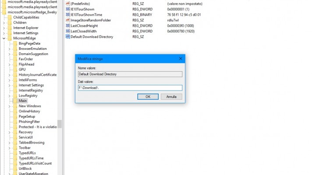Select the OnlineHistory key
The image size is (312, 175).
(x=29, y=111)
